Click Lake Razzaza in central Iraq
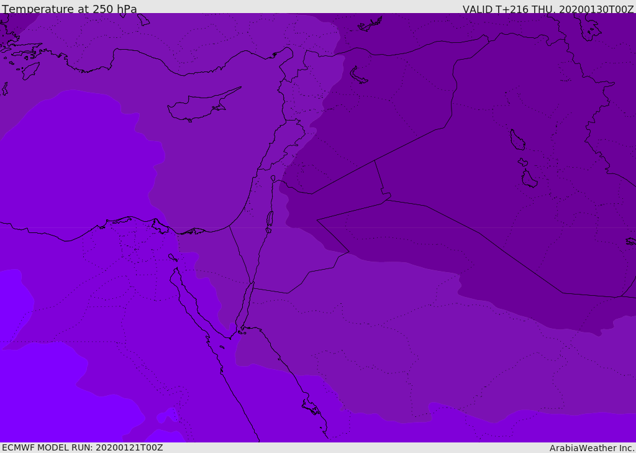 pyautogui.click(x=529, y=180)
